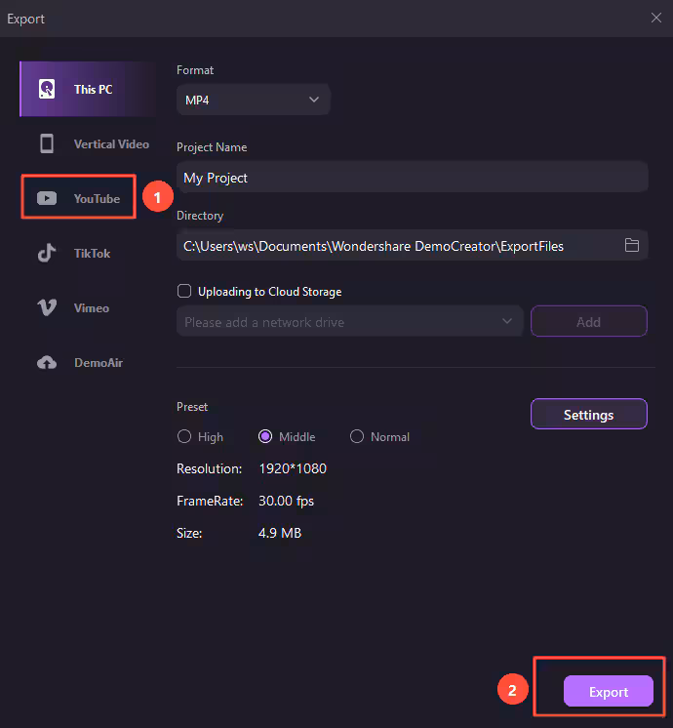The image size is (673, 728).
Task: Click the YouTube play icon
Action: (x=47, y=199)
